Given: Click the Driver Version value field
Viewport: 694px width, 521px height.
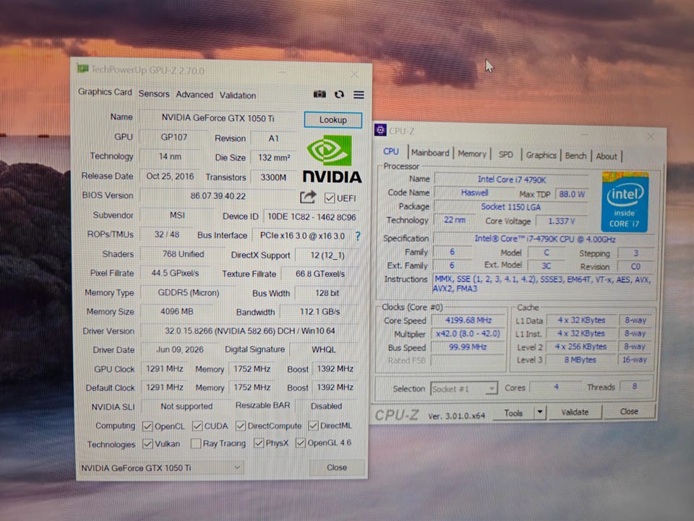Looking at the screenshot, I should pyautogui.click(x=249, y=331).
